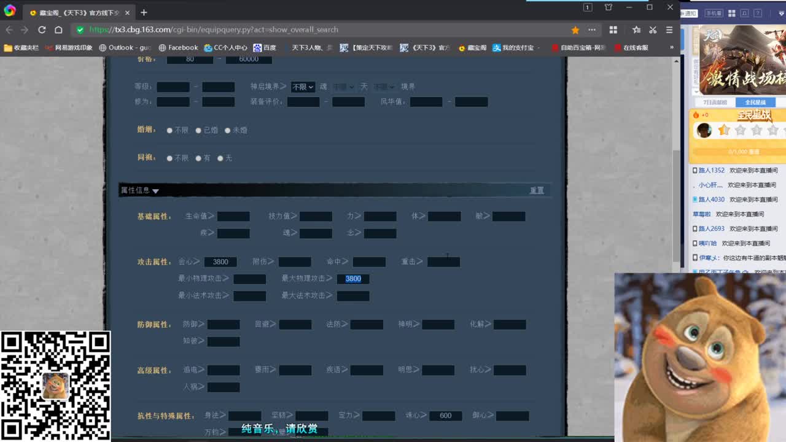Screen dimensions: 786x442
Task: Open the 魂 level dropdown
Action: coord(343,87)
